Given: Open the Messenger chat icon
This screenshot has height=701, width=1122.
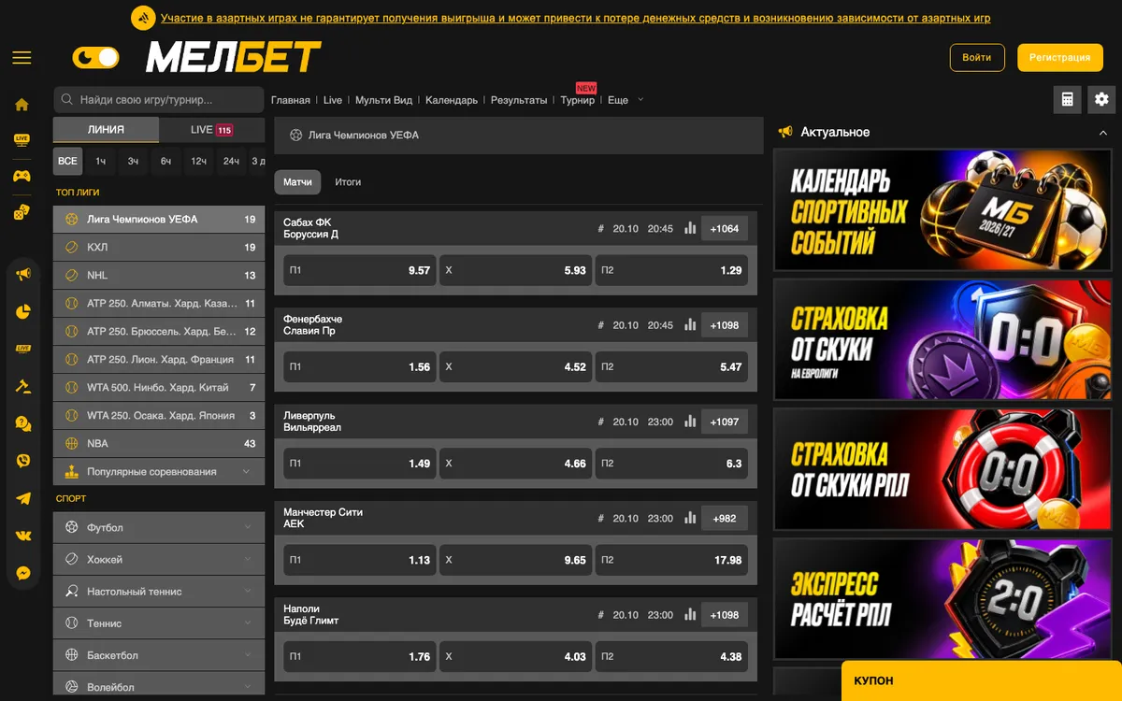Looking at the screenshot, I should (23, 573).
